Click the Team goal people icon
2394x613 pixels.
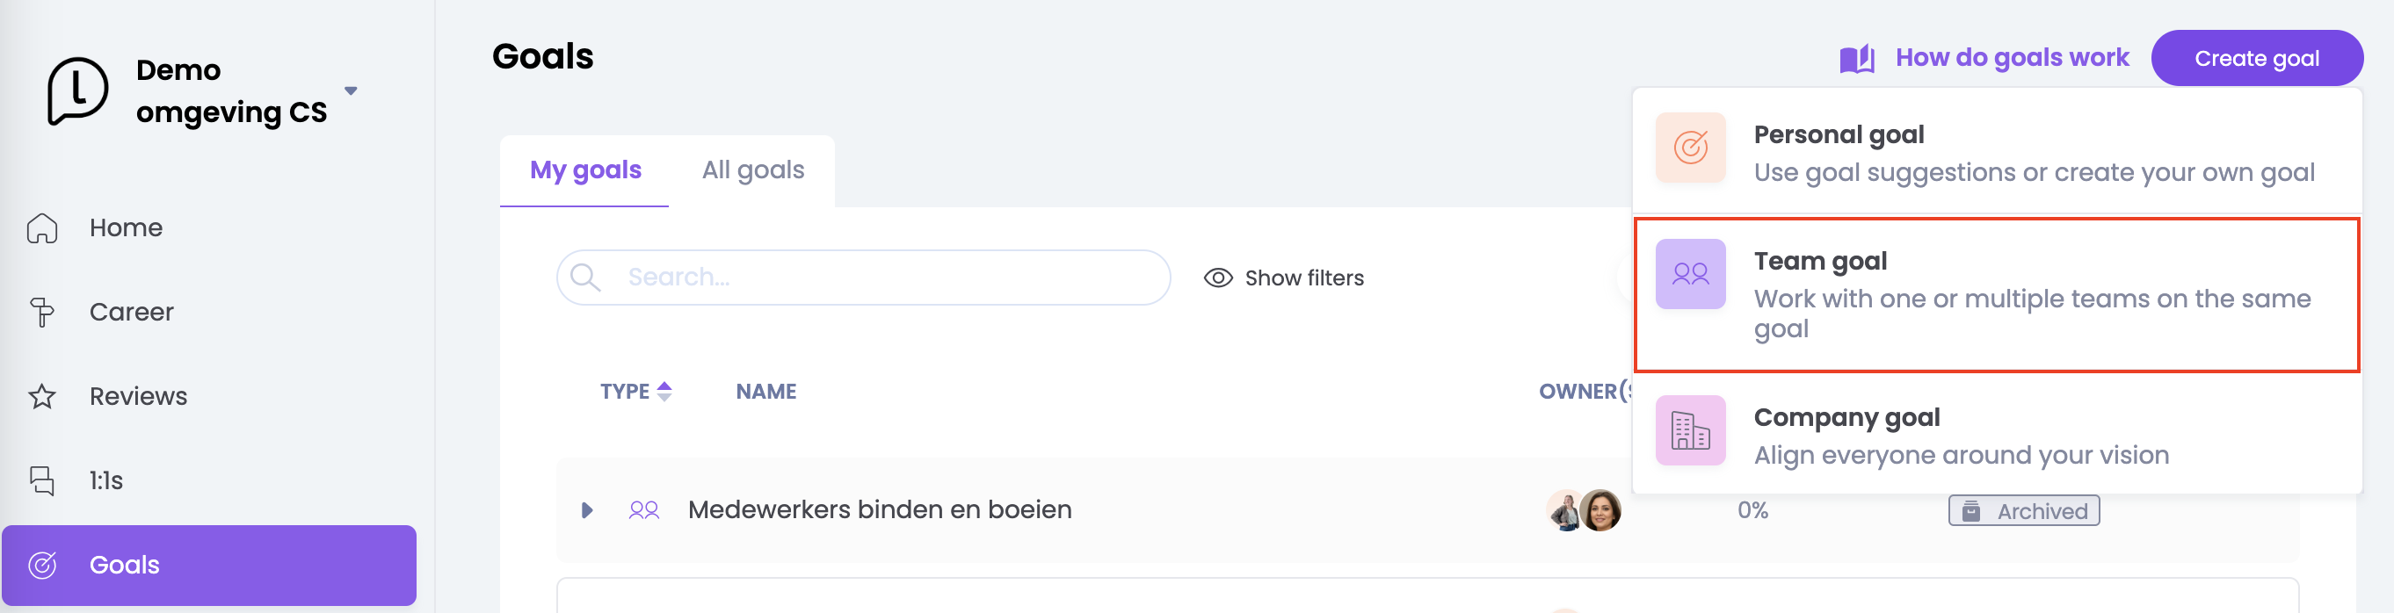tap(1689, 274)
